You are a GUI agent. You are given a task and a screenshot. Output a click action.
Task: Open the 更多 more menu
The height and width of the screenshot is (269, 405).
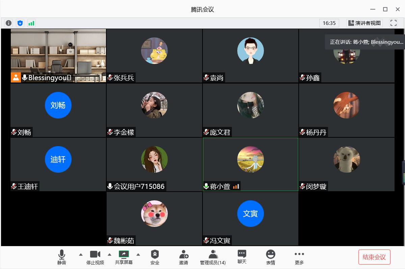point(299,257)
